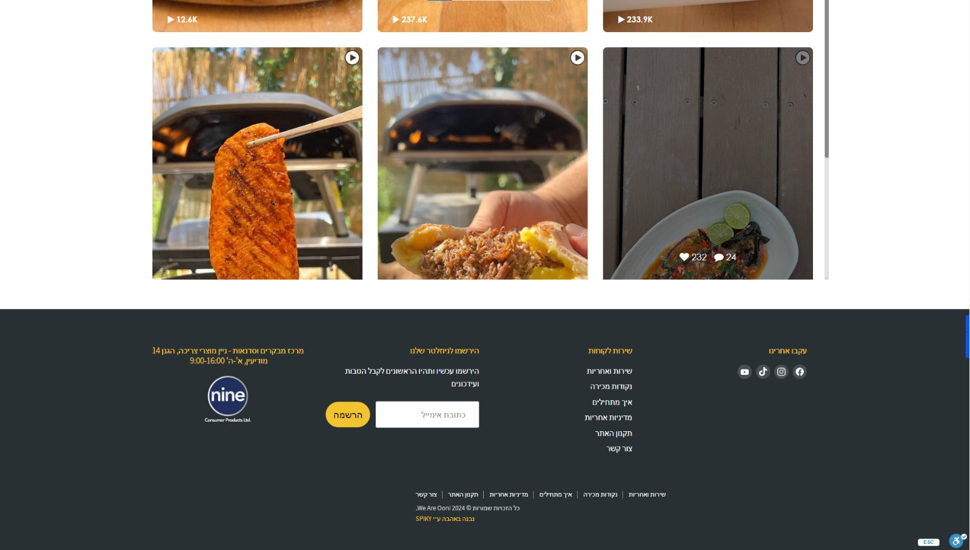The width and height of the screenshot is (970, 550).
Task: Open the YouTube social icon
Action: coord(744,372)
